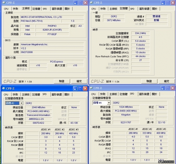Click CPU-Z title icon of bottom-left window
This screenshot has width=176, height=164.
click(4, 88)
